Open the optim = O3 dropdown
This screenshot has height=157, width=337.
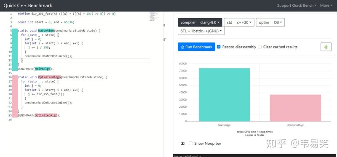(x=270, y=22)
